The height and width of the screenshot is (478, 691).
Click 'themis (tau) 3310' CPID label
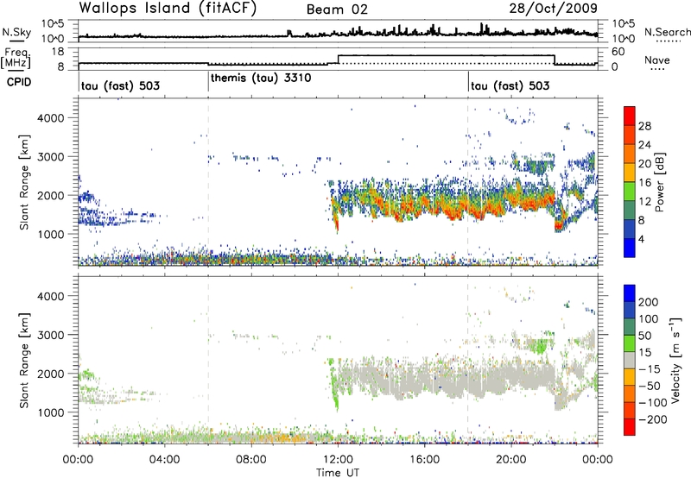click(261, 79)
